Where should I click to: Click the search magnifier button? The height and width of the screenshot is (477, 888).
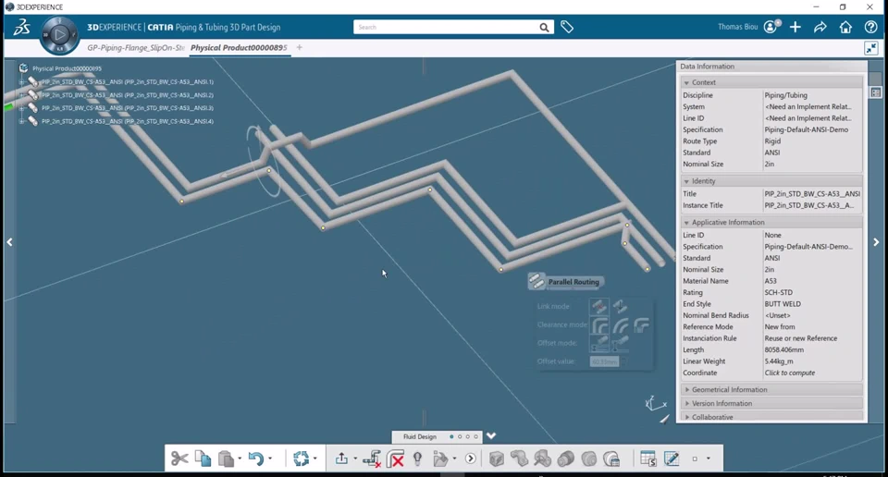tap(544, 27)
